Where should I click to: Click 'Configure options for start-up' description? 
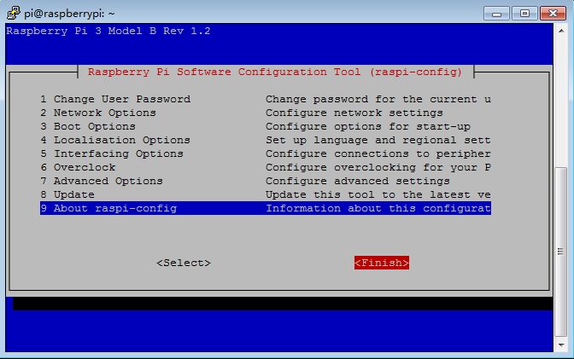click(x=368, y=126)
